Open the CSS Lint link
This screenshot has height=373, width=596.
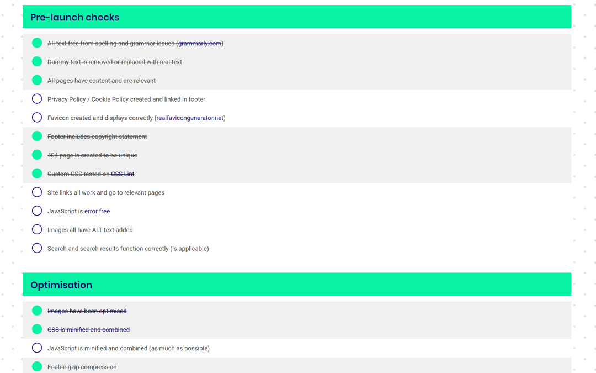[123, 173]
